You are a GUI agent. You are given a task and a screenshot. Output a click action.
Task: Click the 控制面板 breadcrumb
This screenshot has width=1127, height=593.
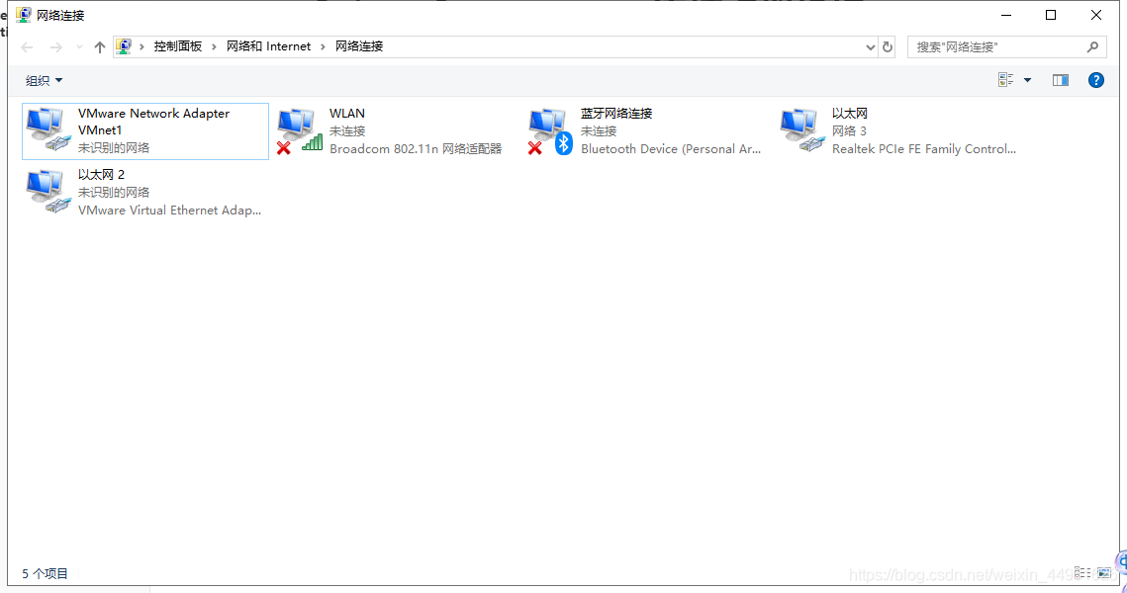pyautogui.click(x=177, y=46)
